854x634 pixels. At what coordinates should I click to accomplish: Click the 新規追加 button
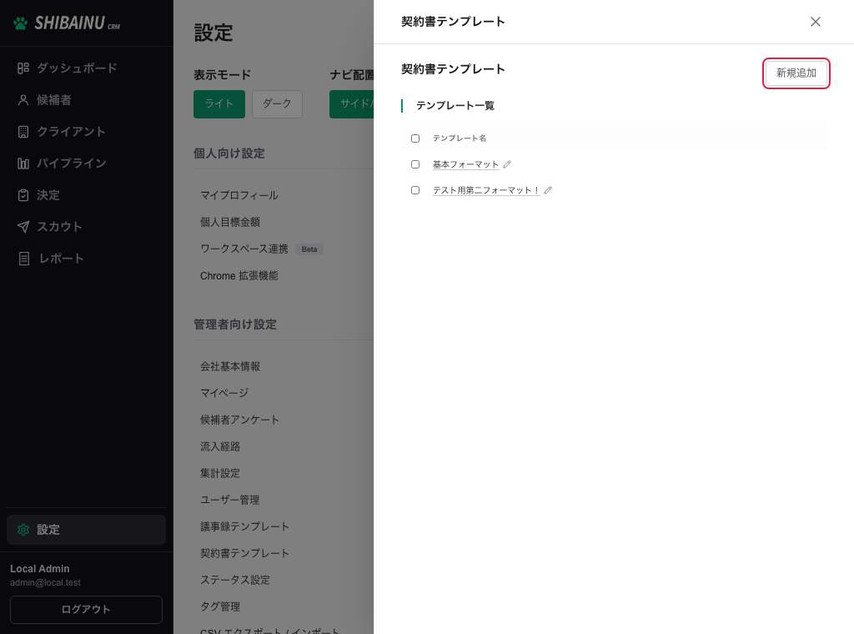[796, 73]
